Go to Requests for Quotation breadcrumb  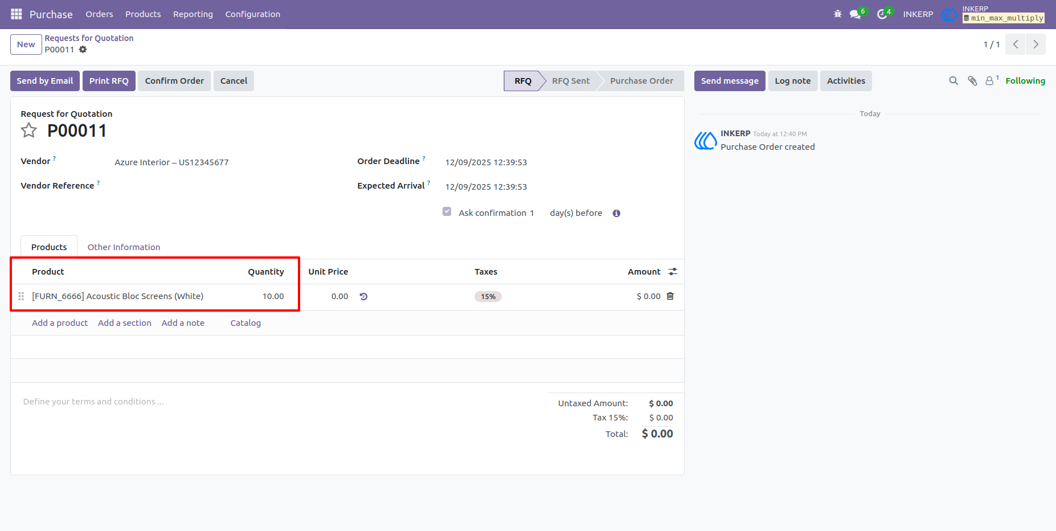tap(89, 38)
